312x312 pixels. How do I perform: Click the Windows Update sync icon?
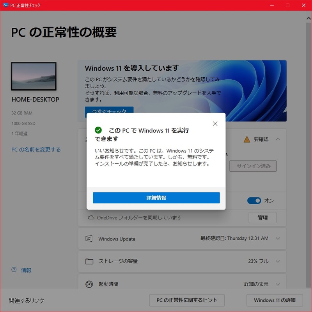point(89,239)
